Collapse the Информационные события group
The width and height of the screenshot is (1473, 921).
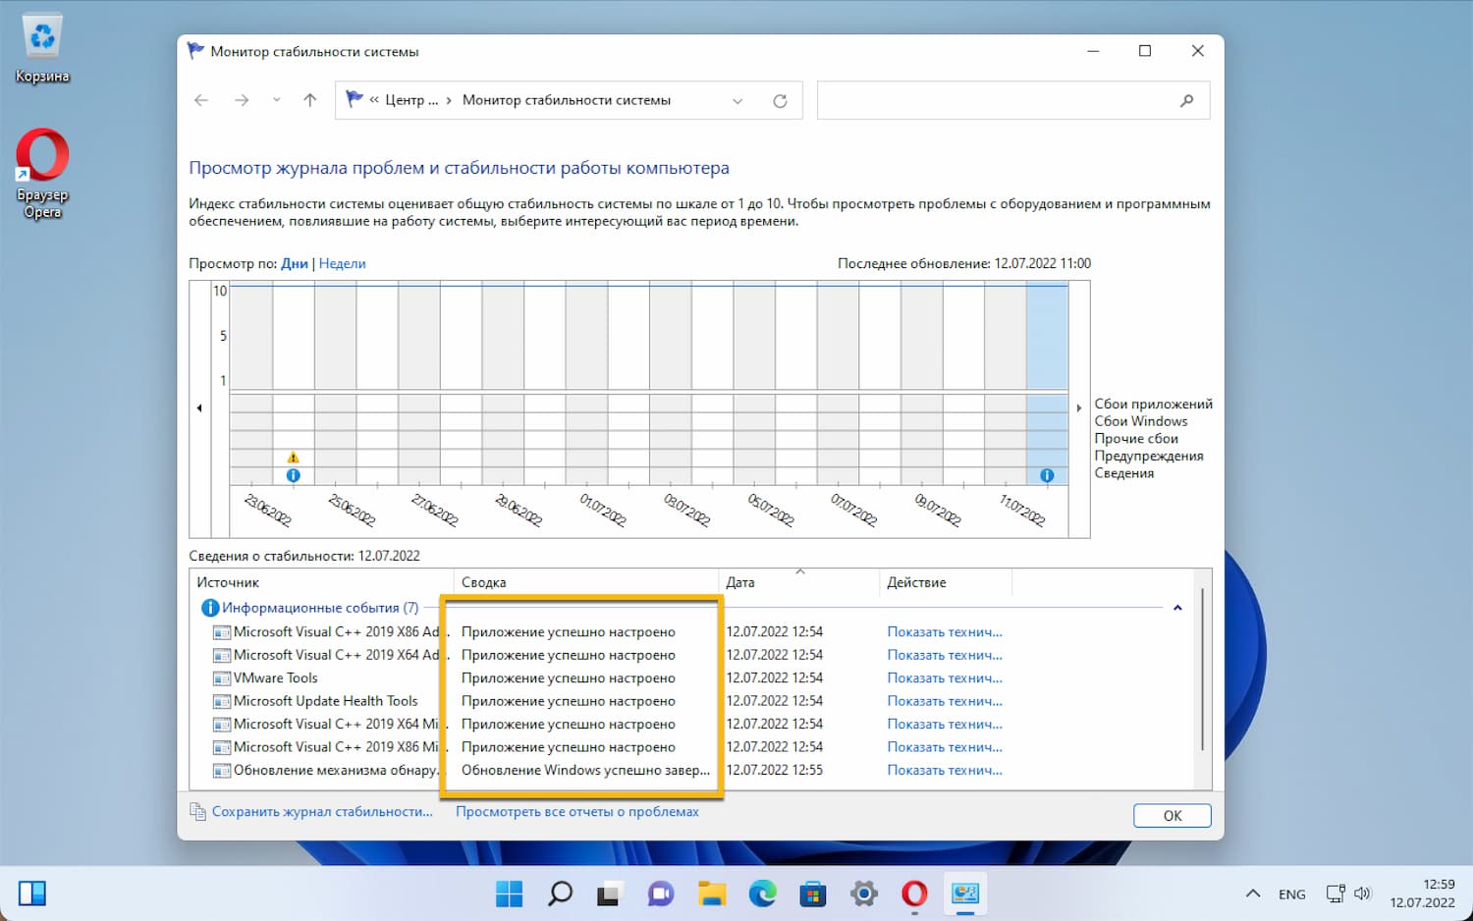1177,608
